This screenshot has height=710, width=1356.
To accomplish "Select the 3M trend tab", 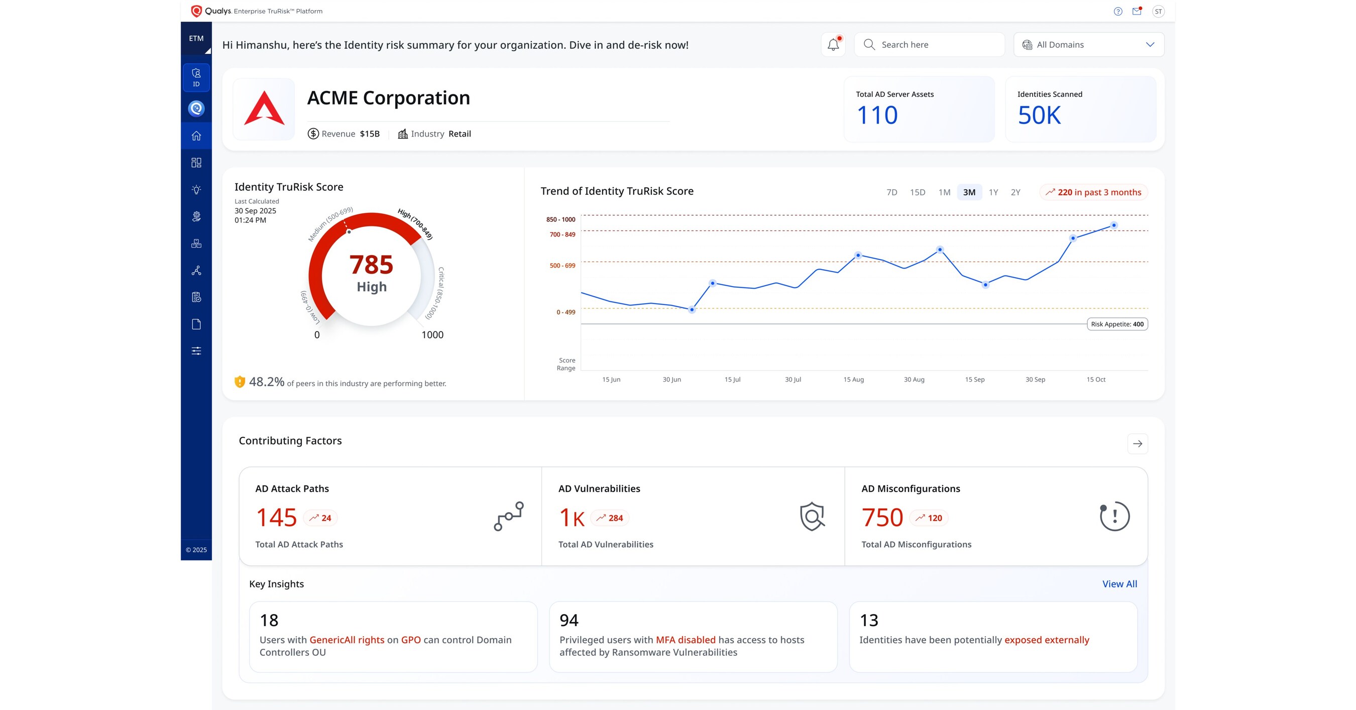I will 969,192.
